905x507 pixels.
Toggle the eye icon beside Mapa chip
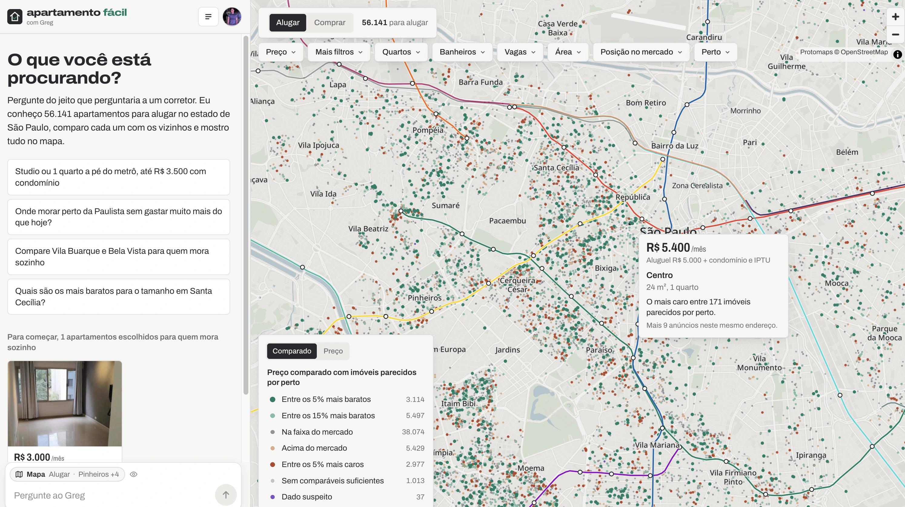(134, 474)
